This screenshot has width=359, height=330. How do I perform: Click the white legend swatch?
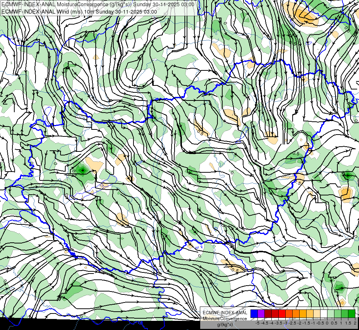[x=324, y=313]
